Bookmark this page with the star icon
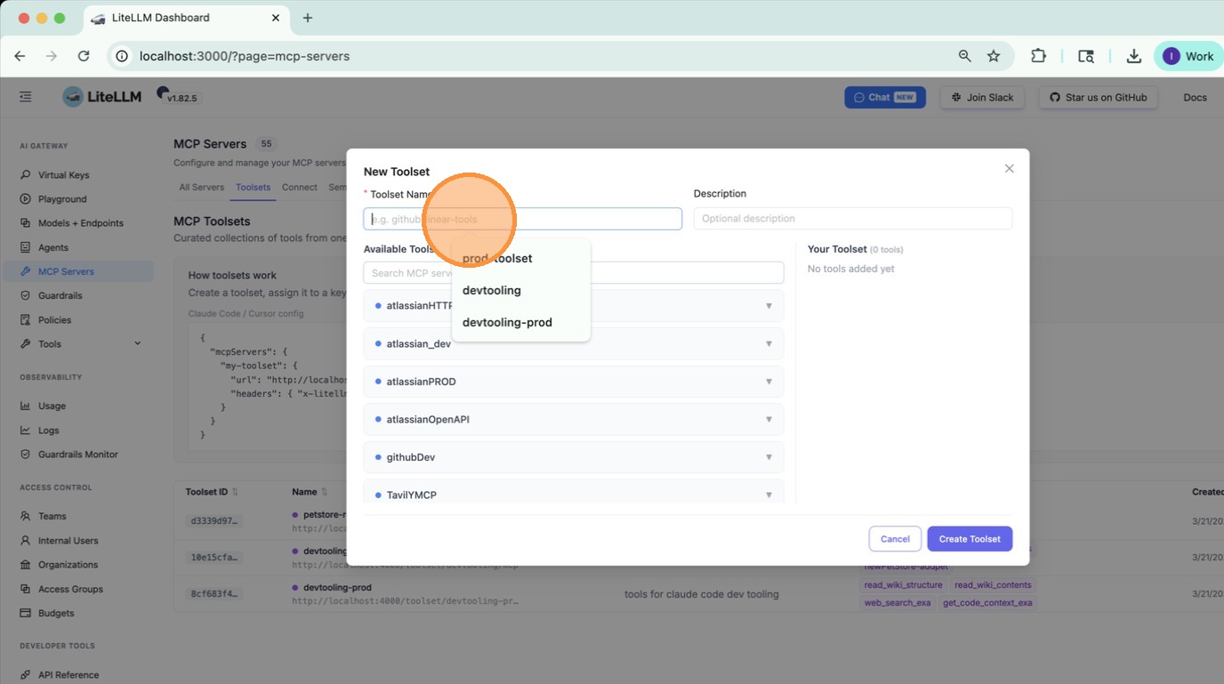 (994, 56)
